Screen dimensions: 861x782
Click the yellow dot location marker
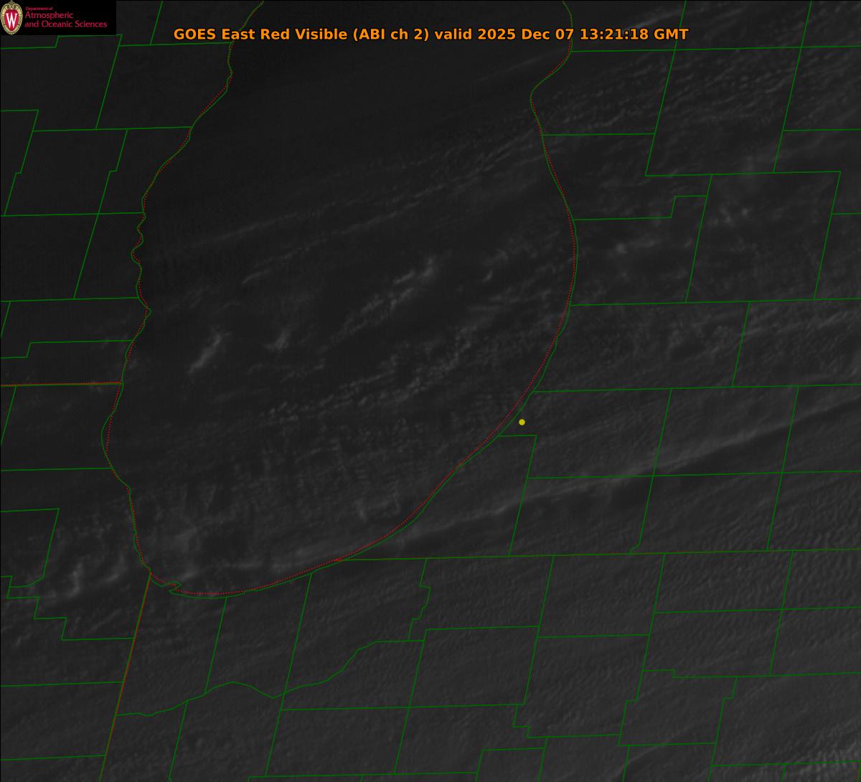(x=522, y=422)
